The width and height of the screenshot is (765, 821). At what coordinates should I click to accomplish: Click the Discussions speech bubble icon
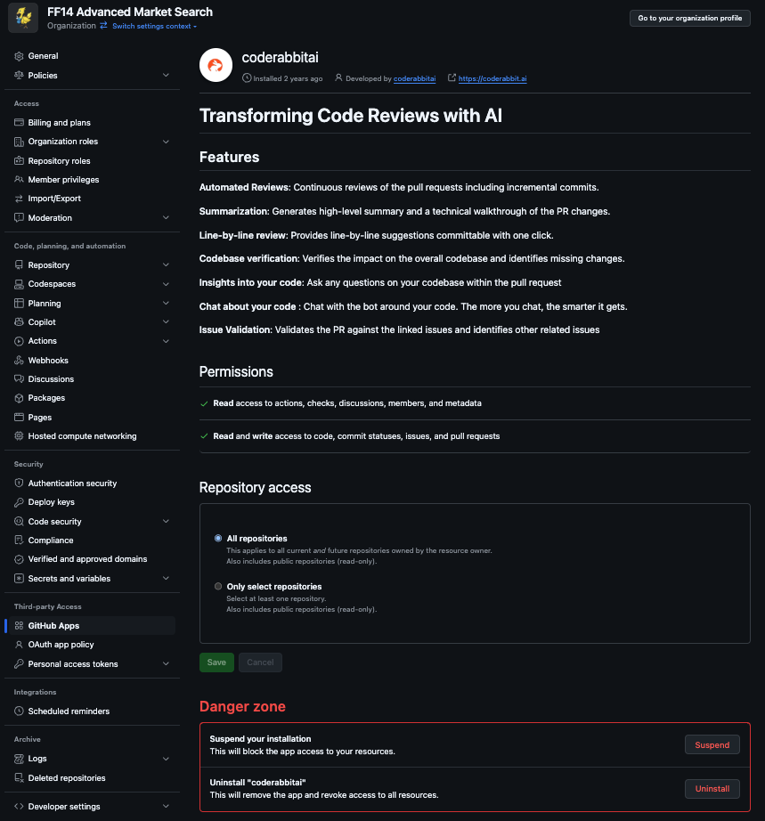(x=19, y=379)
